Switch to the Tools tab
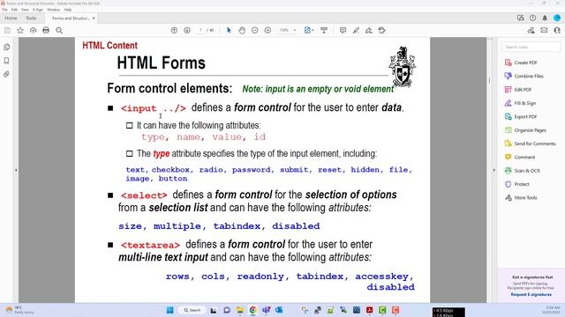This screenshot has height=317, width=565. [x=31, y=18]
